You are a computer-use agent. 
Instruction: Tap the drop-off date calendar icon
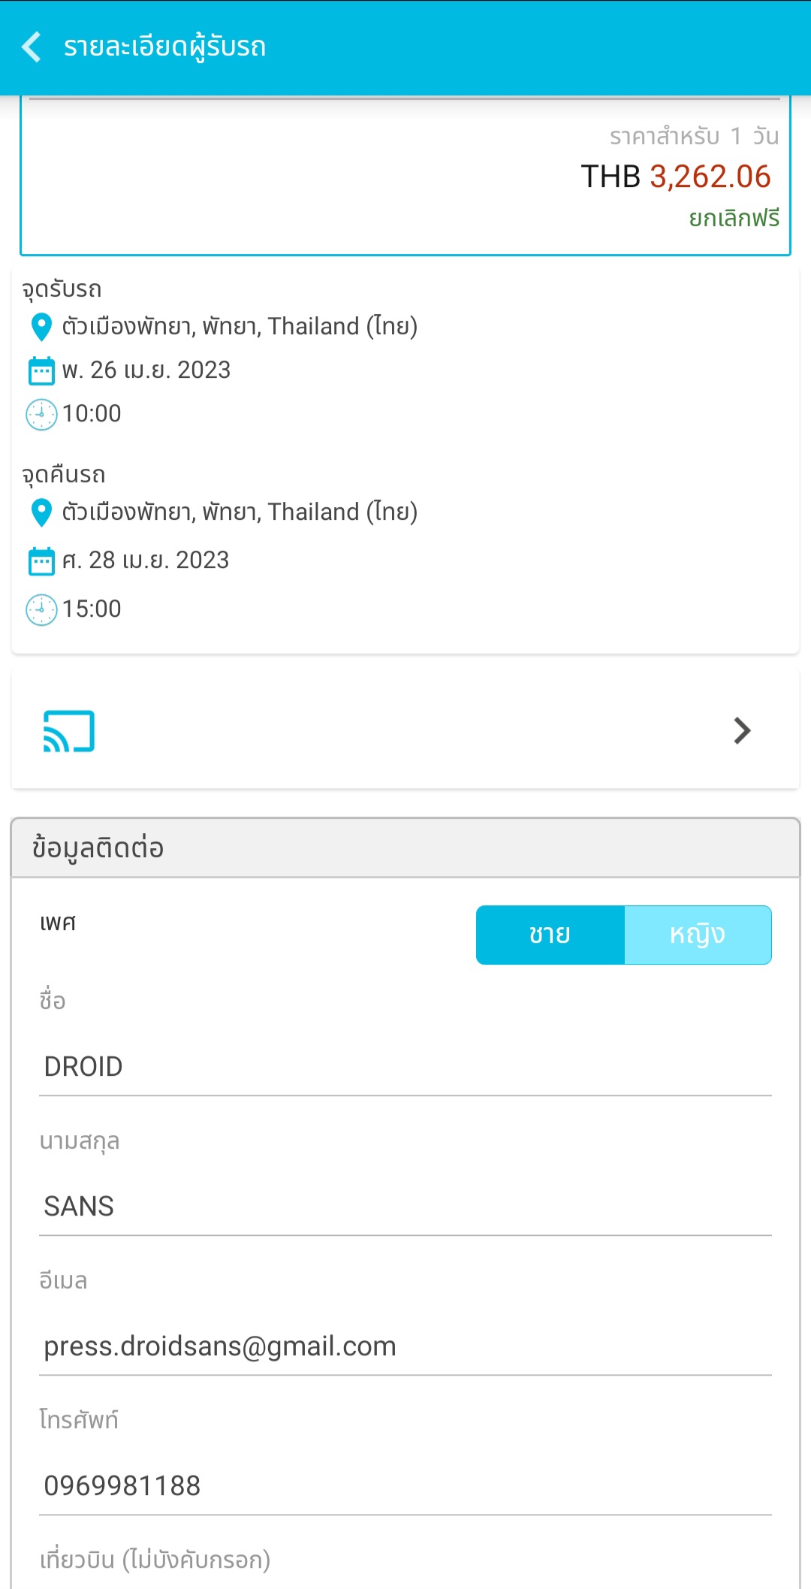(41, 560)
